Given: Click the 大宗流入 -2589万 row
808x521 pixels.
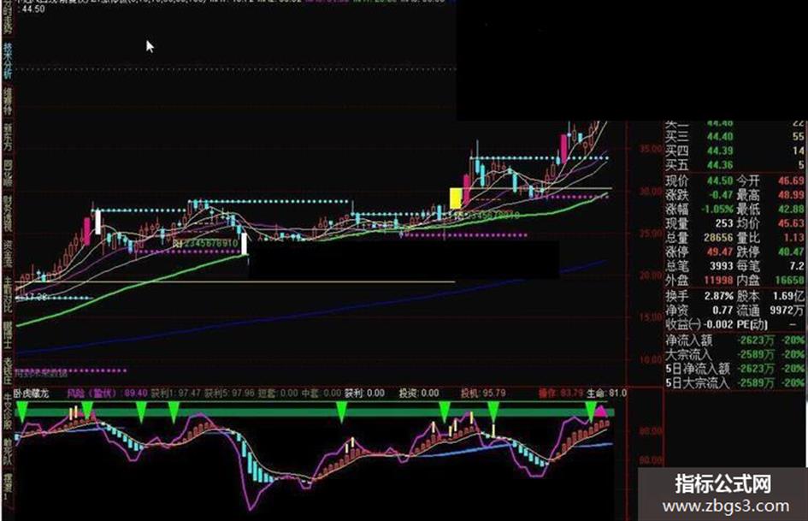Looking at the screenshot, I should pyautogui.click(x=734, y=354).
